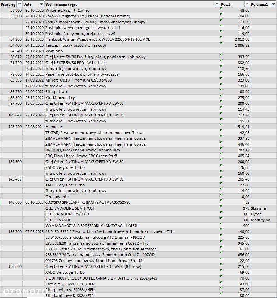Click the Hankook Winter i*cept evo3 cell
277x298 pixels.
pos(132,39)
